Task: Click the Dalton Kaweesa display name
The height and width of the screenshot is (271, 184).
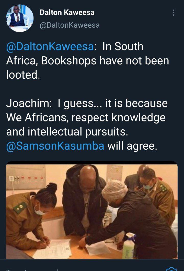Action: 67,13
